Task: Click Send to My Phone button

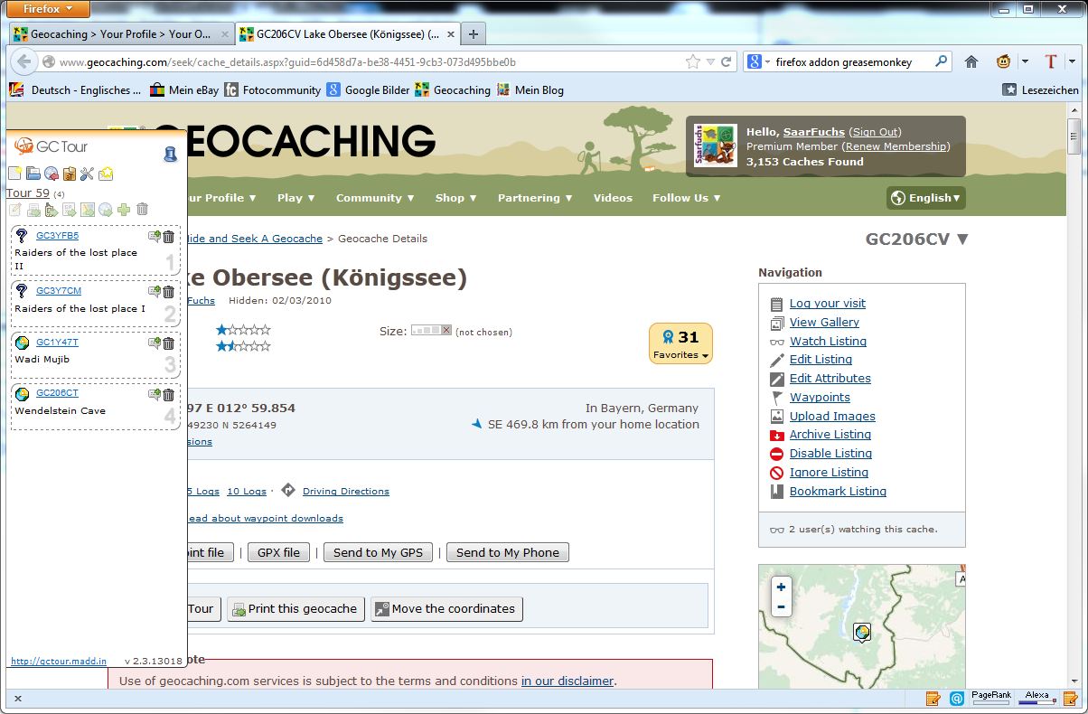Action: [508, 552]
